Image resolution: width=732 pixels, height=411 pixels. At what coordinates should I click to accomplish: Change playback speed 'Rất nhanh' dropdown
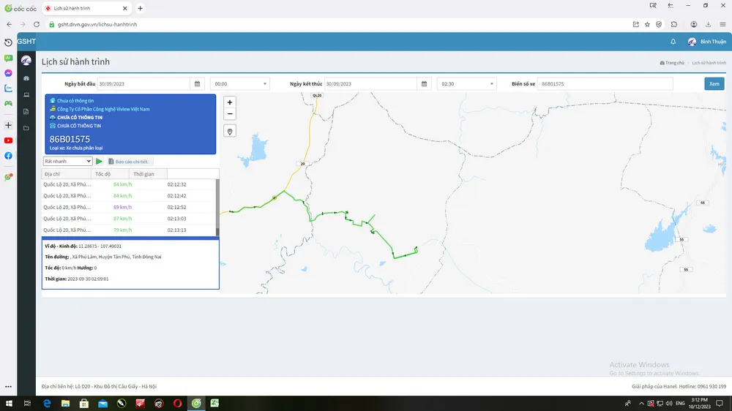pyautogui.click(x=67, y=161)
